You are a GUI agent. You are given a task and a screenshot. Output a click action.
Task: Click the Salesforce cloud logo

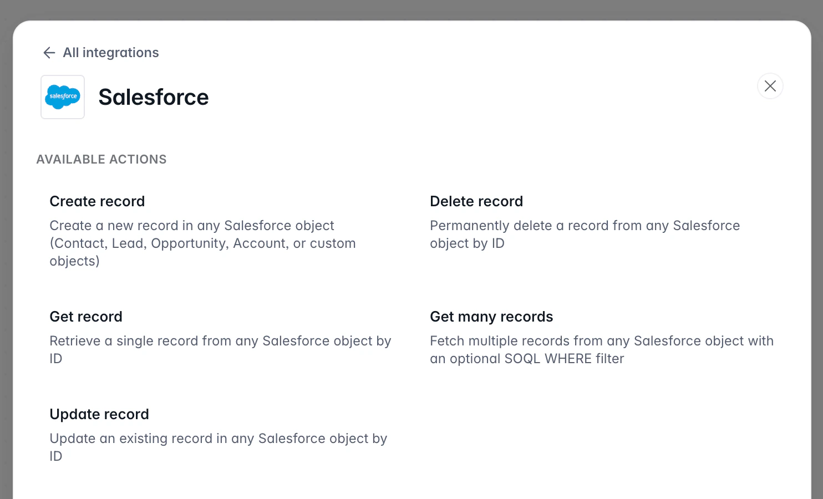click(x=63, y=97)
